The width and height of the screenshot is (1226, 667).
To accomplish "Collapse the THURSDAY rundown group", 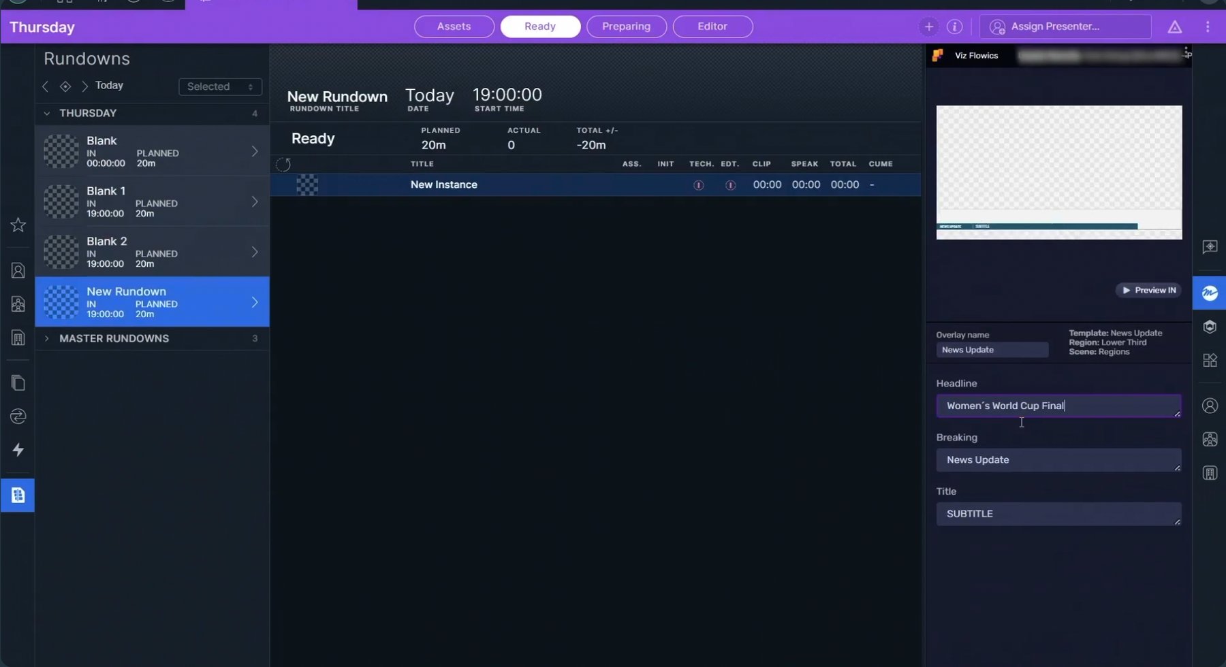I will pos(47,113).
